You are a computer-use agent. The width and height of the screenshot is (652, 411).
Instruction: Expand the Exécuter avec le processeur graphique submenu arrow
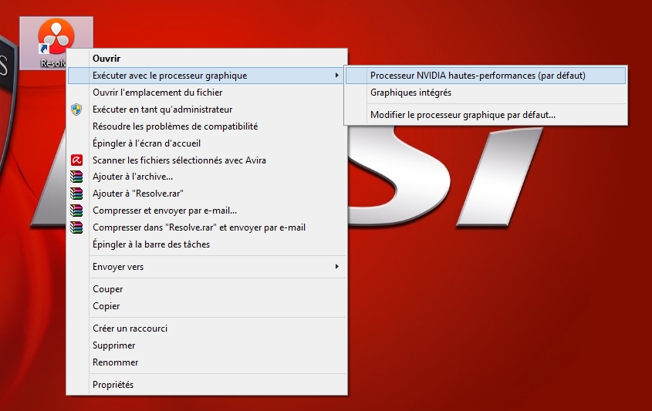[x=337, y=76]
